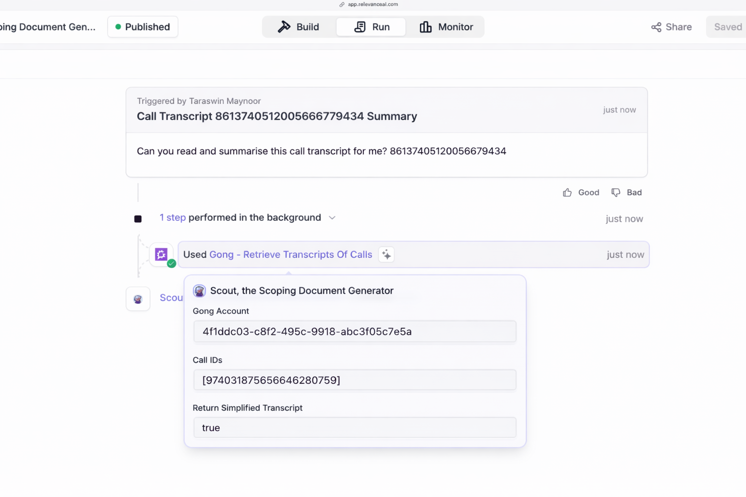Click the Scout agent avatar icon
This screenshot has width=746, height=497.
[x=138, y=299]
